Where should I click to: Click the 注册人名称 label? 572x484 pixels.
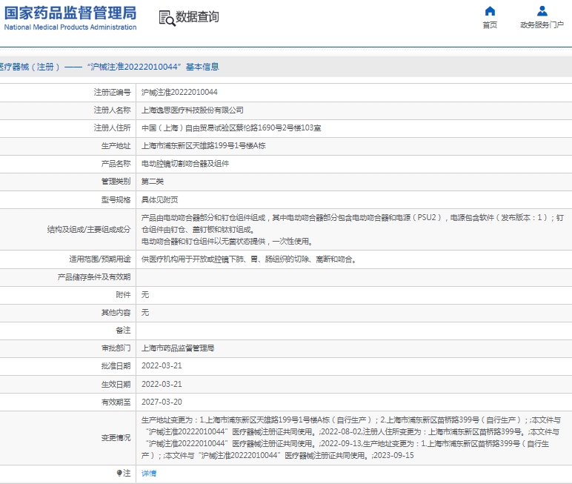click(112, 110)
